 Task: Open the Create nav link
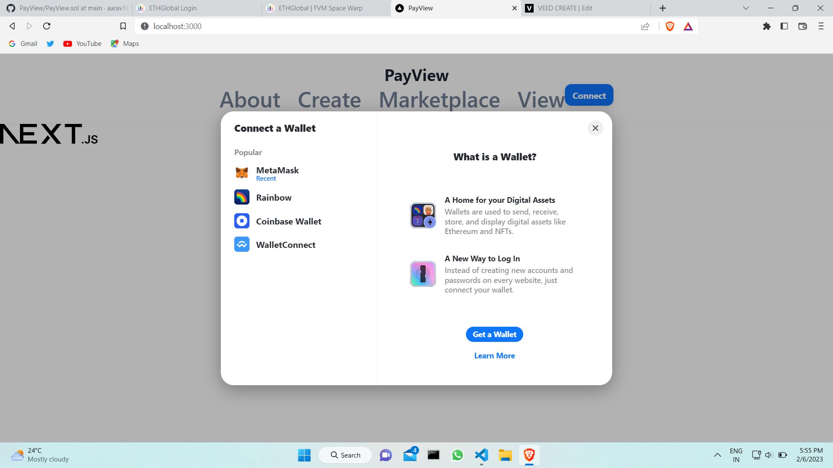coord(329,100)
